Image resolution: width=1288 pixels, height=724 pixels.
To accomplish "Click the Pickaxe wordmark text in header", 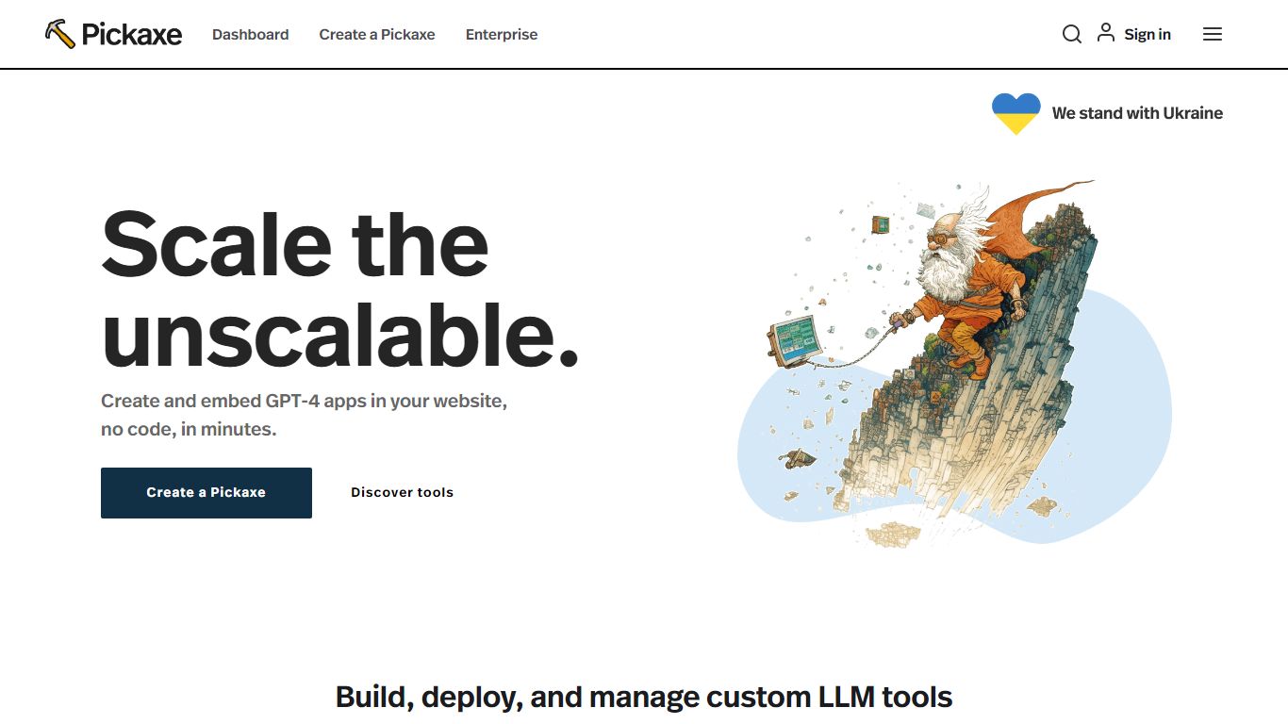I will point(131,35).
